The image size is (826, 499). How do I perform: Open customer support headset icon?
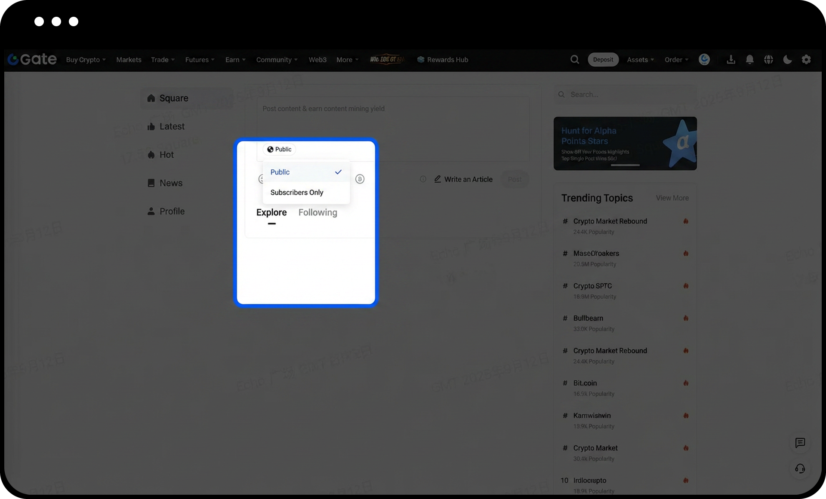800,468
